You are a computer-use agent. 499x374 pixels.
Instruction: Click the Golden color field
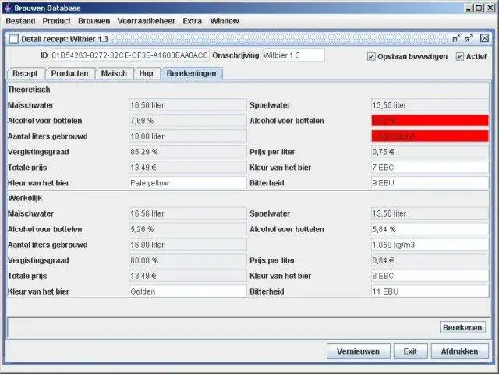click(x=187, y=291)
